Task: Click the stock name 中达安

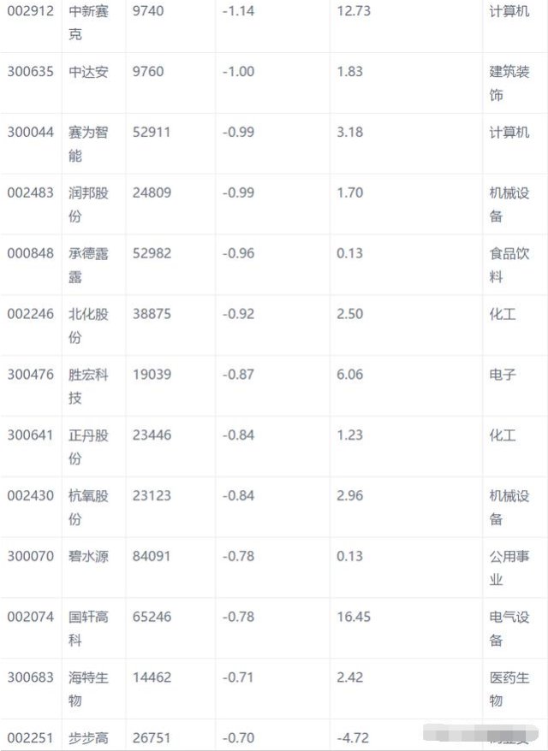Action: coord(88,72)
